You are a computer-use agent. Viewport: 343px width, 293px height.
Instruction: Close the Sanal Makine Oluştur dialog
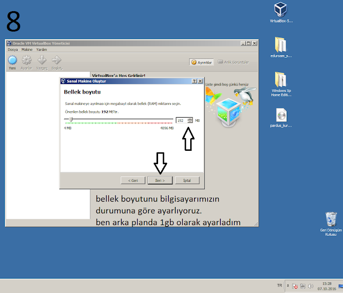pyautogui.click(x=200, y=81)
